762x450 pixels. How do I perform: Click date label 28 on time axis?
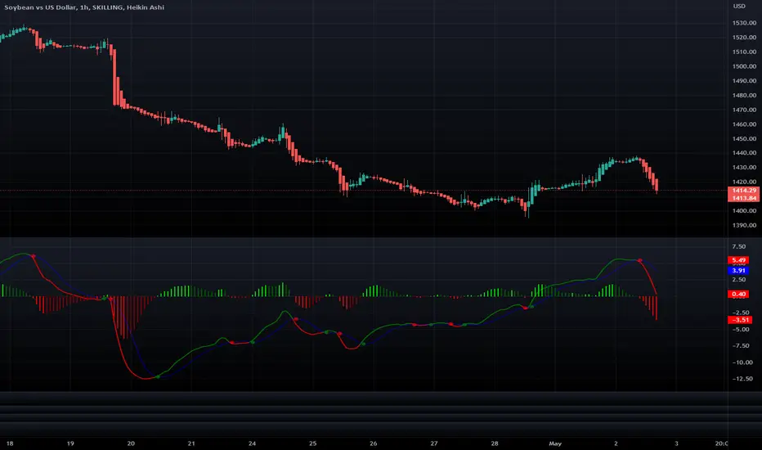click(495, 443)
